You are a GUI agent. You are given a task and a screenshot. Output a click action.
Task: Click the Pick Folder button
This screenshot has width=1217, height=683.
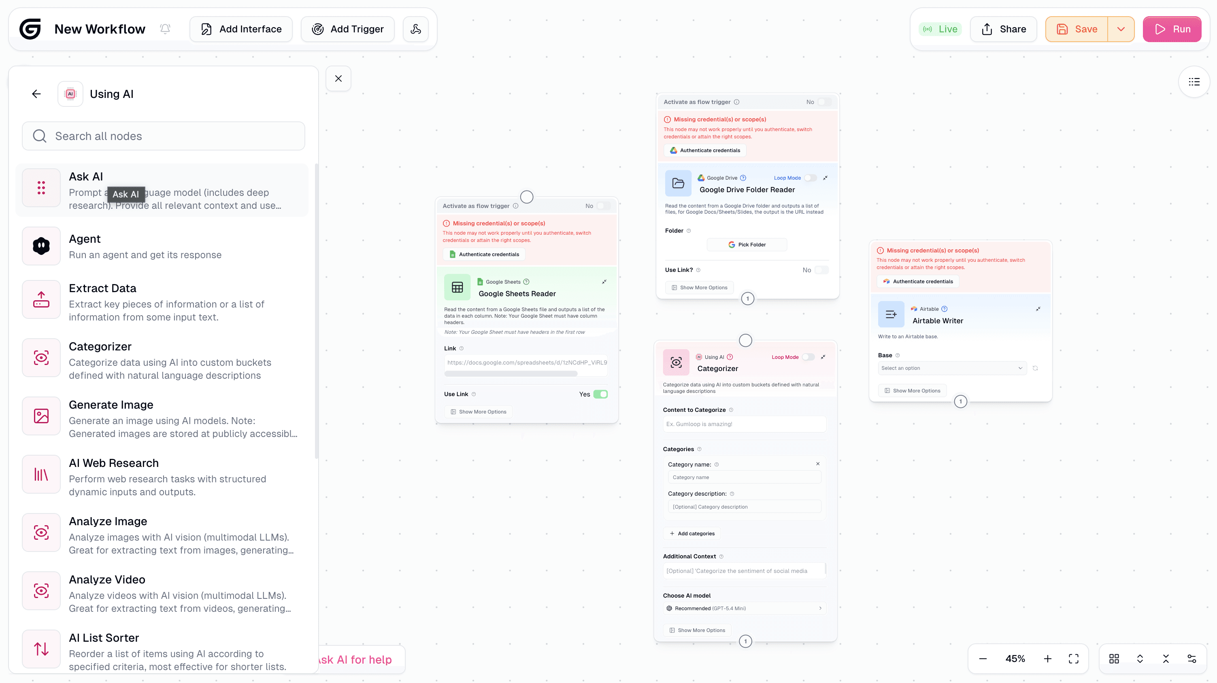coord(747,244)
